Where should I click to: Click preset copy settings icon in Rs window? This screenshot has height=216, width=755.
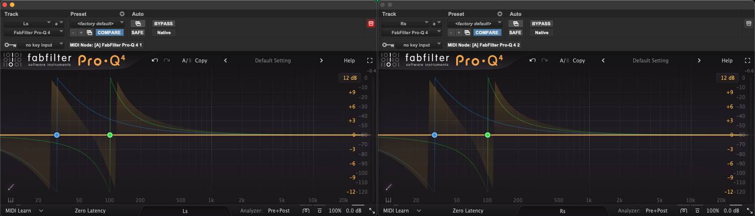tap(467, 33)
